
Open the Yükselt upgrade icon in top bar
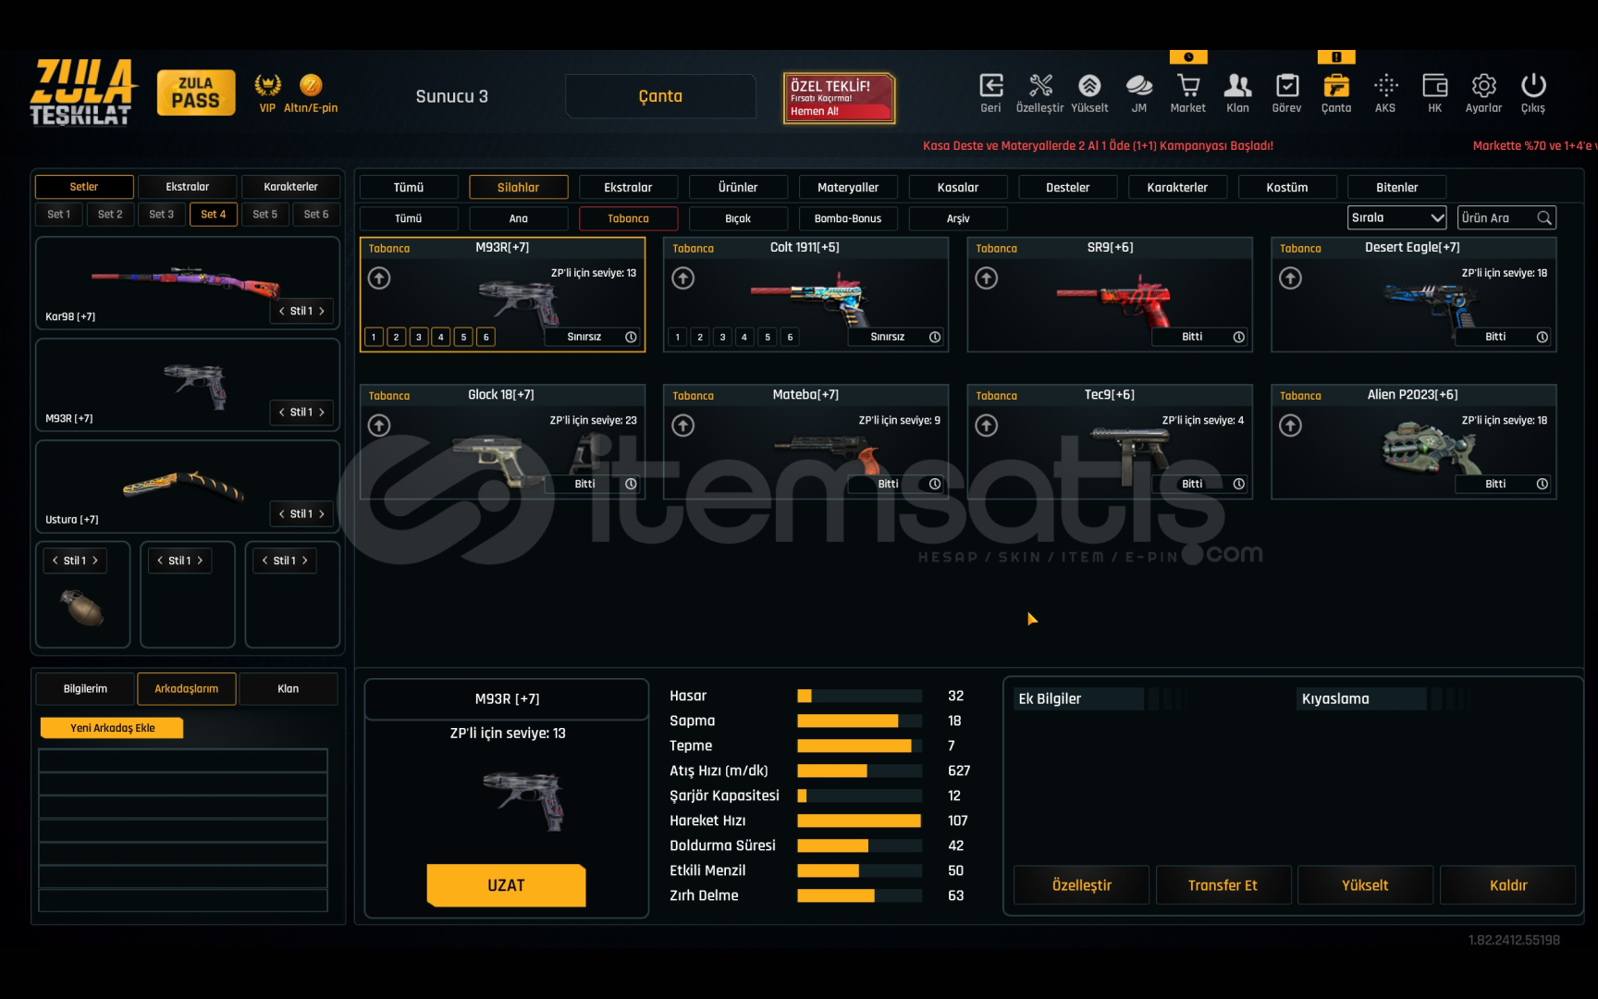[1089, 86]
